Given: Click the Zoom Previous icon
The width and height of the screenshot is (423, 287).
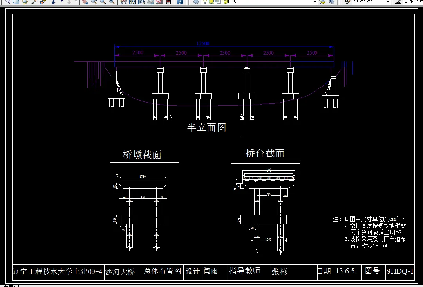Looking at the screenshot, I should 112,2.
